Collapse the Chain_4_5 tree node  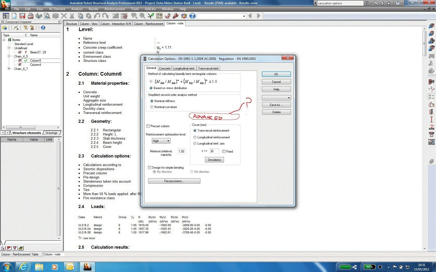tap(9, 56)
